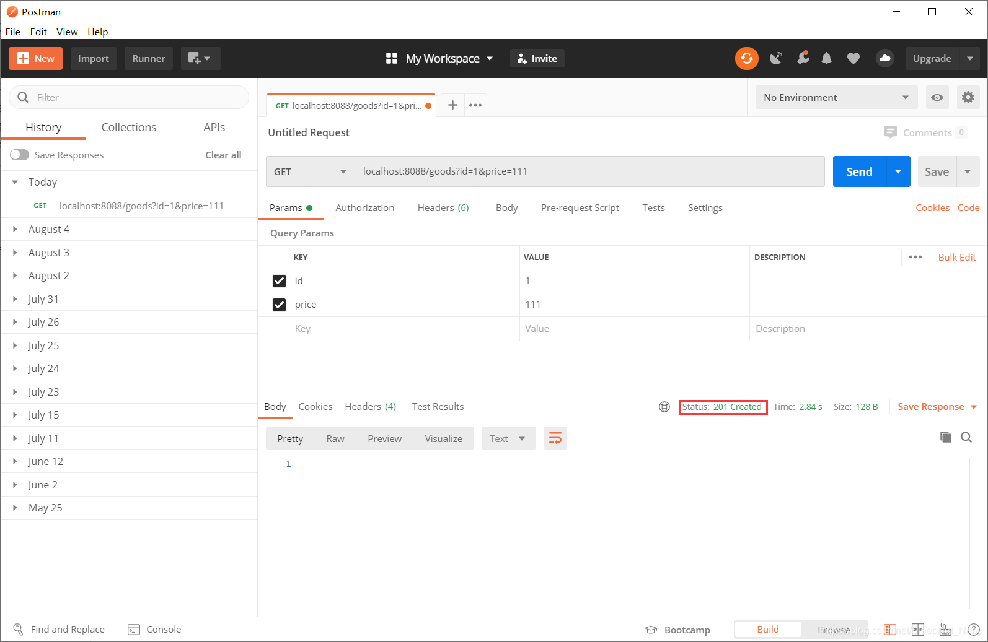Click the new window plus icon button

pyautogui.click(x=201, y=58)
